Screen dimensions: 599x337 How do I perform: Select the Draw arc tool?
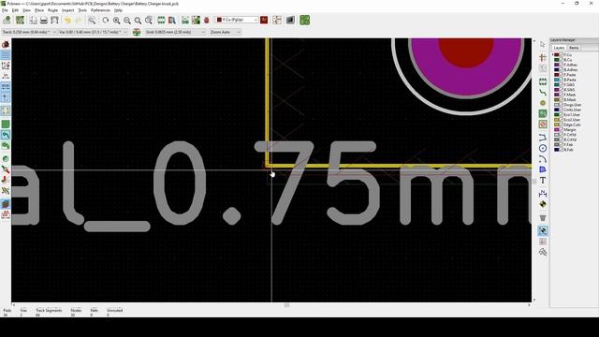click(543, 159)
